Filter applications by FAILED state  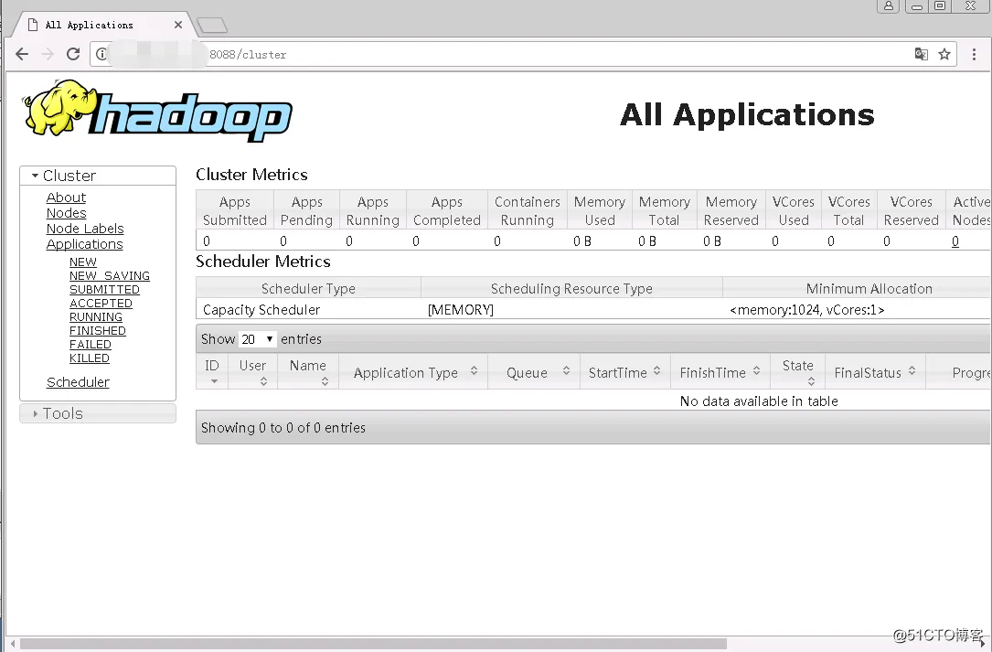tap(91, 345)
